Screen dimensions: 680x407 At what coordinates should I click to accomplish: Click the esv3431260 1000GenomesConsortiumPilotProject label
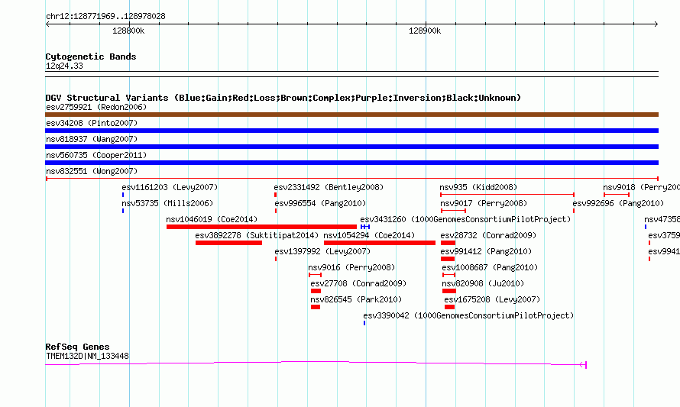465,219
